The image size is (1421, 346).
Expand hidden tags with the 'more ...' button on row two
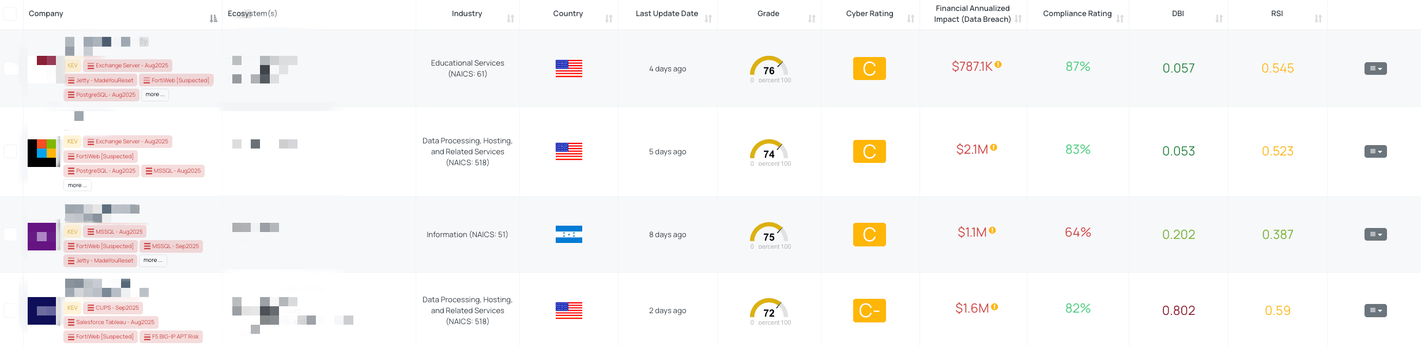tap(77, 185)
